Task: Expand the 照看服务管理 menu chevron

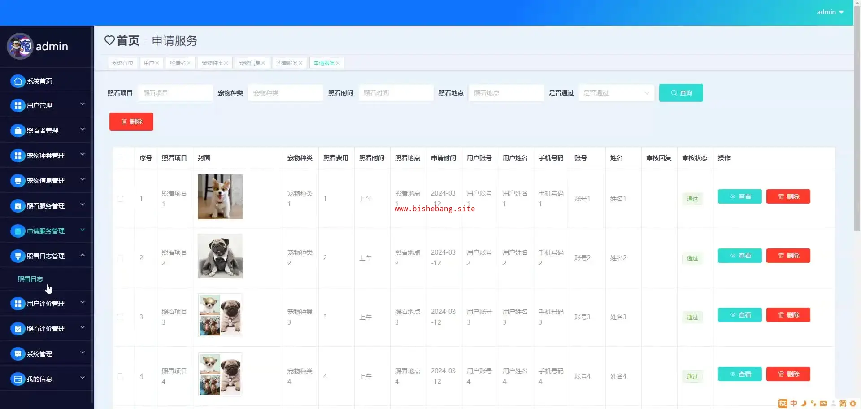Action: point(83,205)
